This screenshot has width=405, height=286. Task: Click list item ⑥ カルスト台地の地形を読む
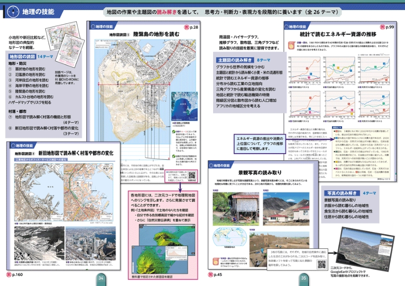31,97
